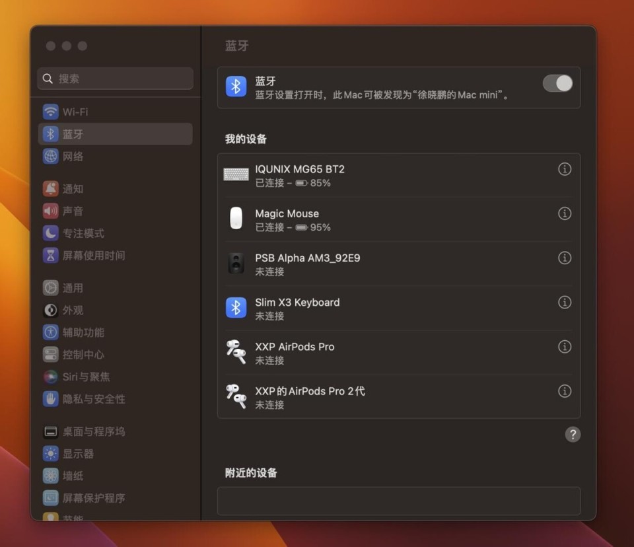This screenshot has height=547, width=634.
Task: Click the 网络 globe icon
Action: 51,156
